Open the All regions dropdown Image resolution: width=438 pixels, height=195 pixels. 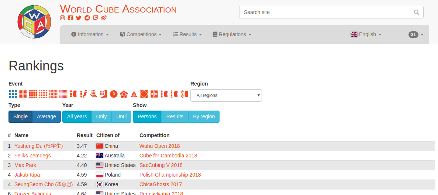click(x=226, y=95)
